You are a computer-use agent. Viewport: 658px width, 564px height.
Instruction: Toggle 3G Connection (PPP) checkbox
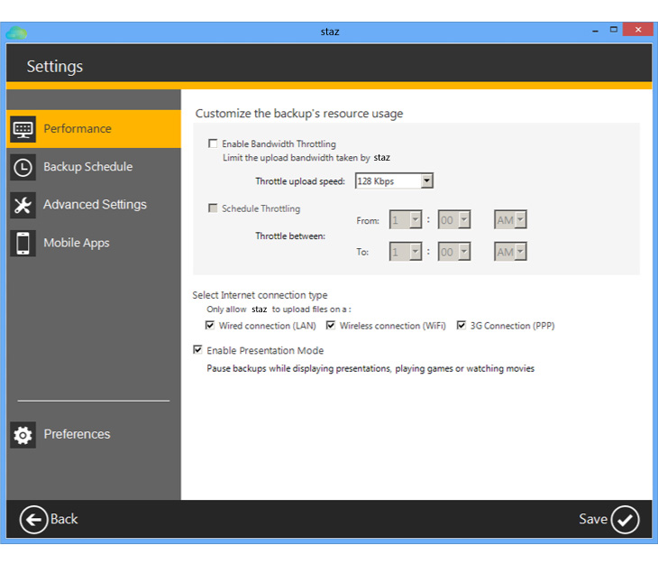[462, 326]
